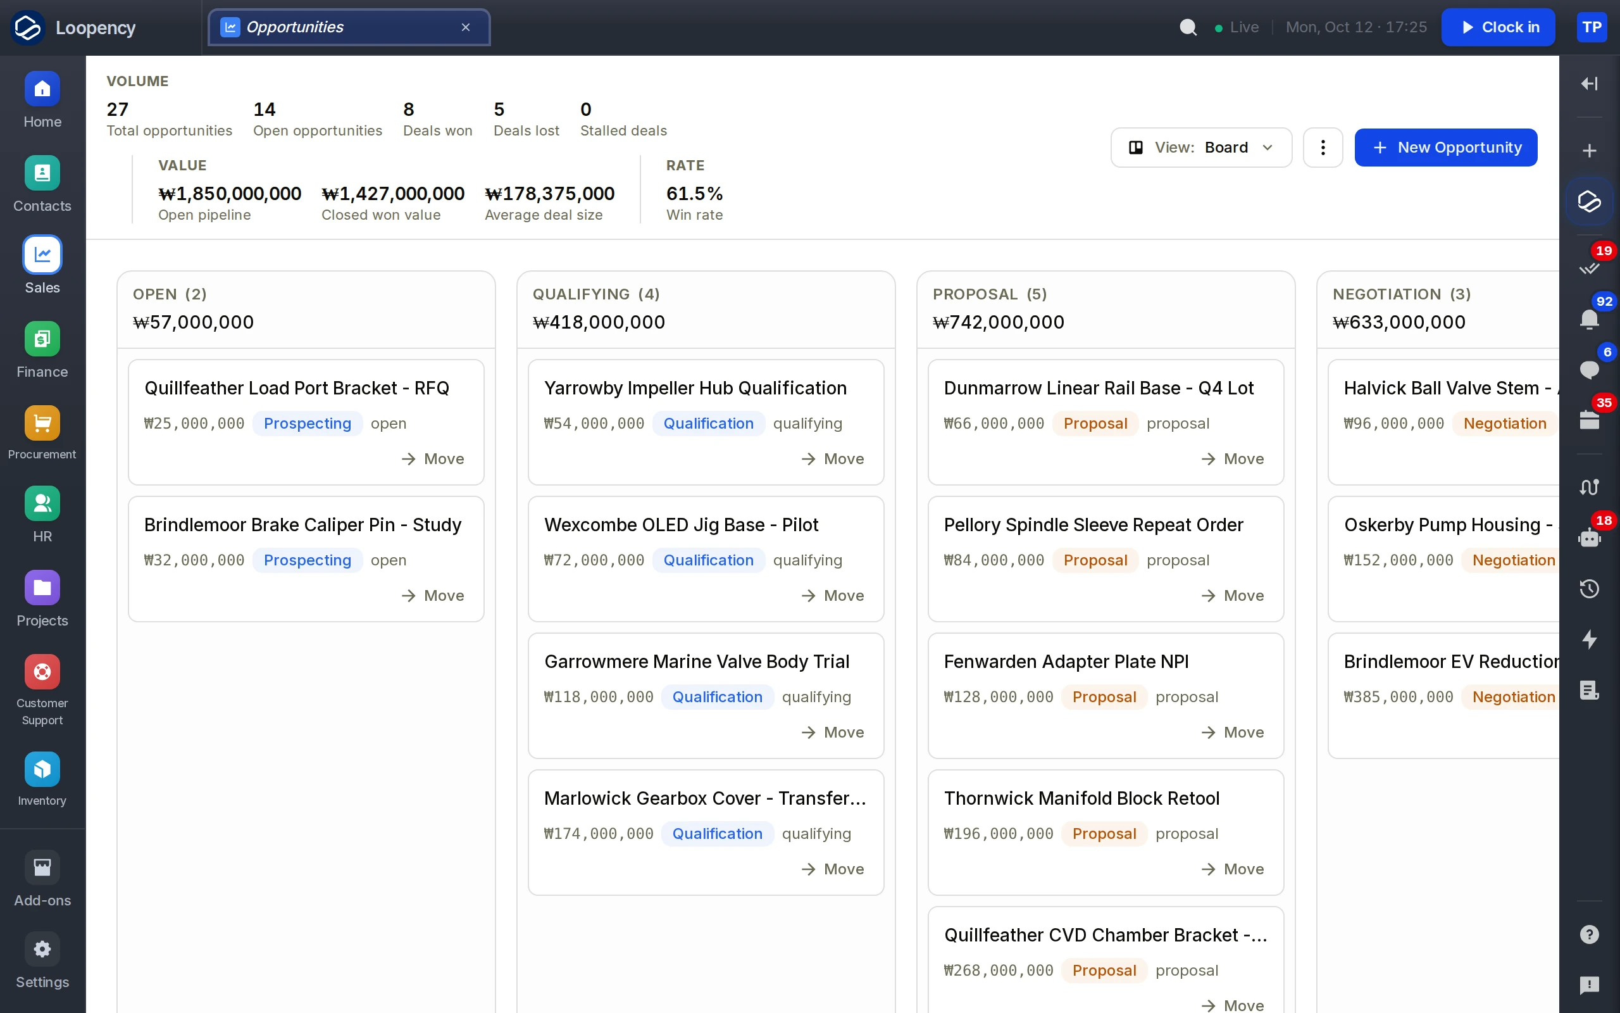Open the tasks checkmark with 19 badge
Image resolution: width=1620 pixels, height=1013 pixels.
[1589, 268]
